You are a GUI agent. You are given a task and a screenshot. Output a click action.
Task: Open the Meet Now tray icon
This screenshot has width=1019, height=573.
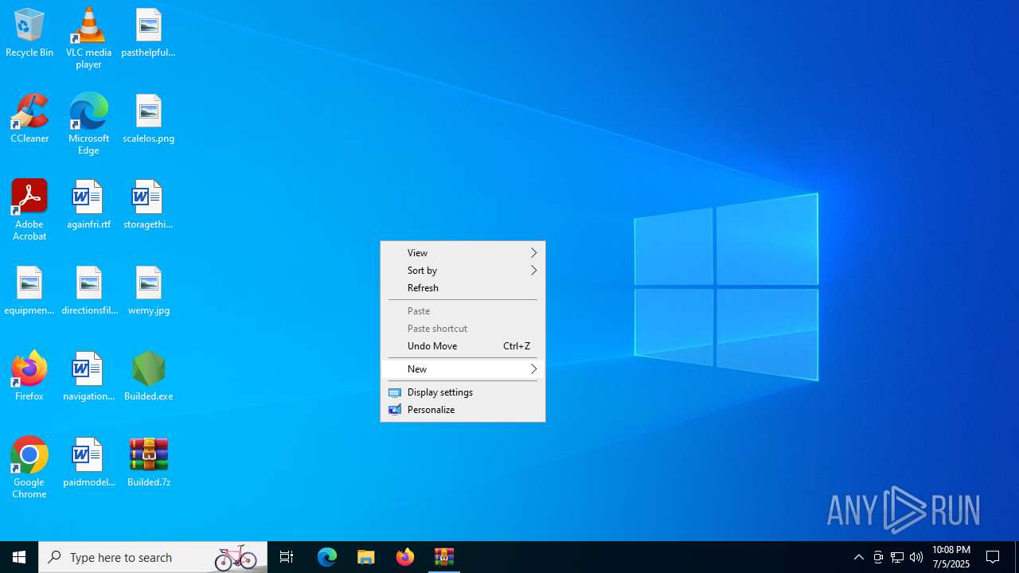coord(878,557)
